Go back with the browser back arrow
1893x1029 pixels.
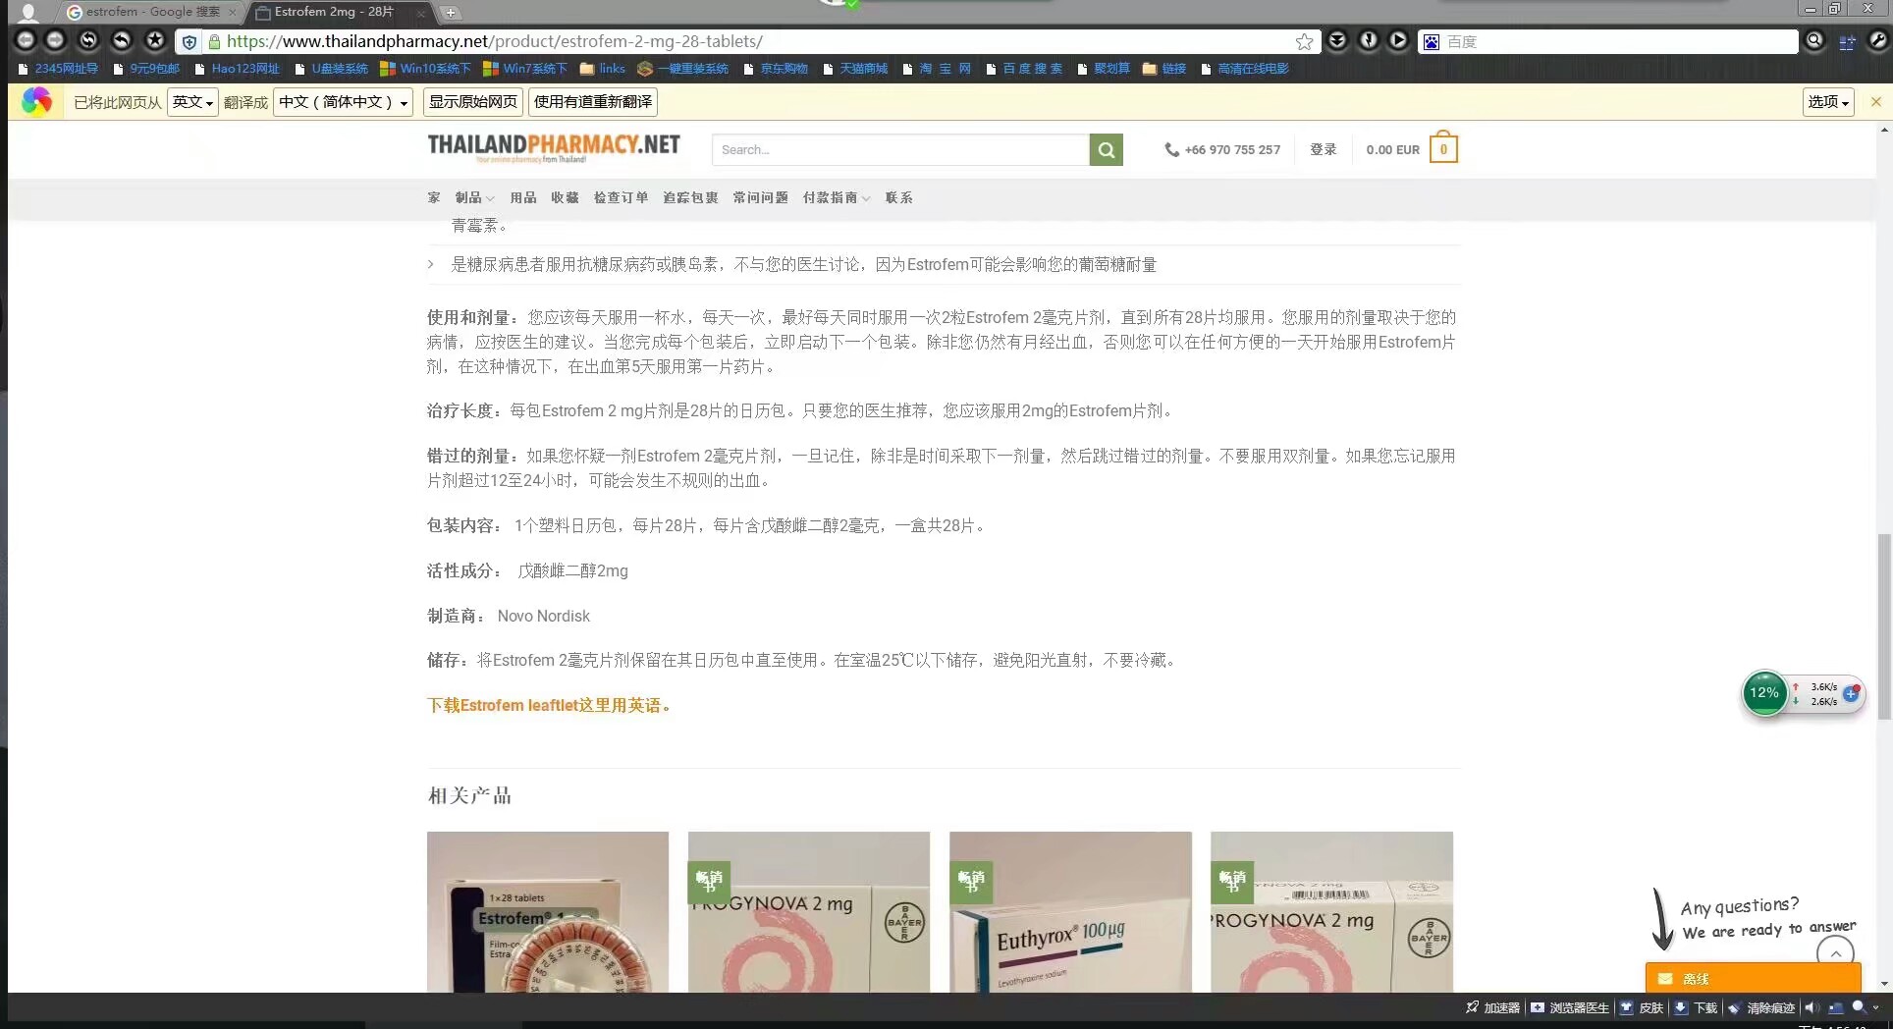[26, 40]
